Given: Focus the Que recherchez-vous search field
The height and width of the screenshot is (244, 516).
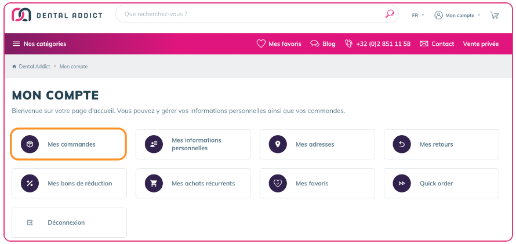Looking at the screenshot, I should [249, 14].
